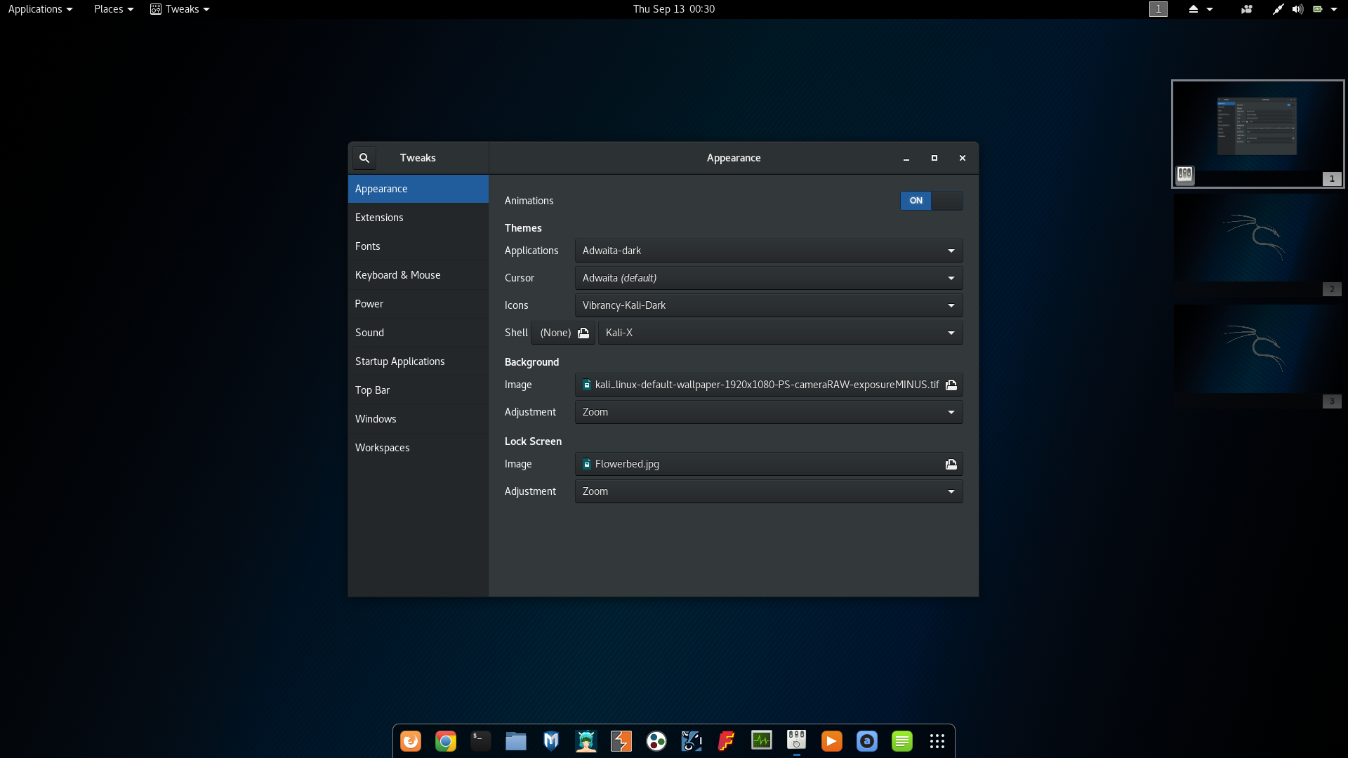Screen dimensions: 1348x758
Task: Select Sound in the Tweaks sidebar
Action: 418,333
